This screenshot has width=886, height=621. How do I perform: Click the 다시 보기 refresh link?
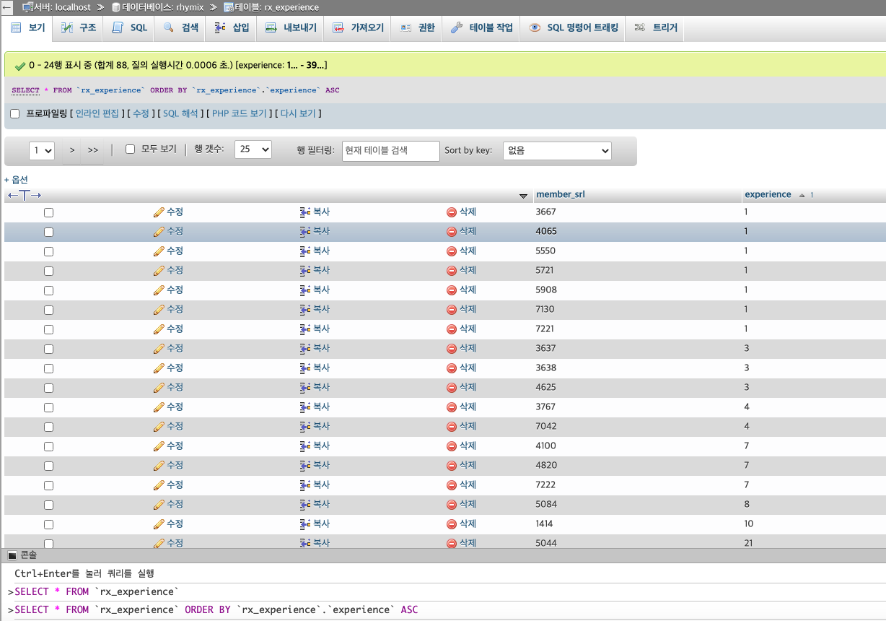click(x=298, y=114)
